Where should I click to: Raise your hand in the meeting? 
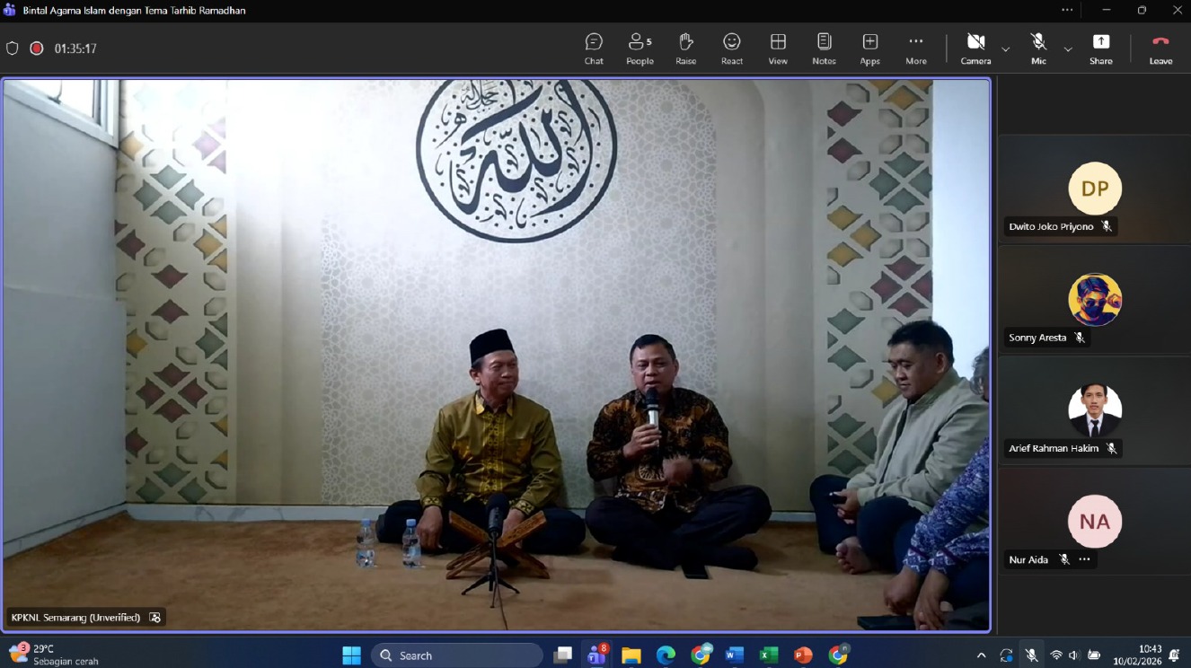click(685, 48)
